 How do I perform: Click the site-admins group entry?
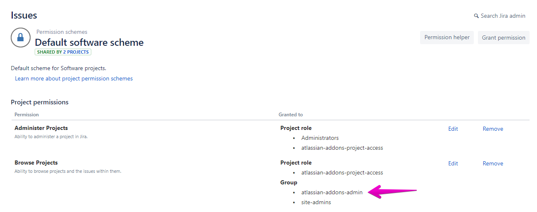pyautogui.click(x=316, y=202)
